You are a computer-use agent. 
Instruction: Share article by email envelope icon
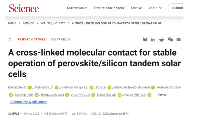tap(179, 40)
